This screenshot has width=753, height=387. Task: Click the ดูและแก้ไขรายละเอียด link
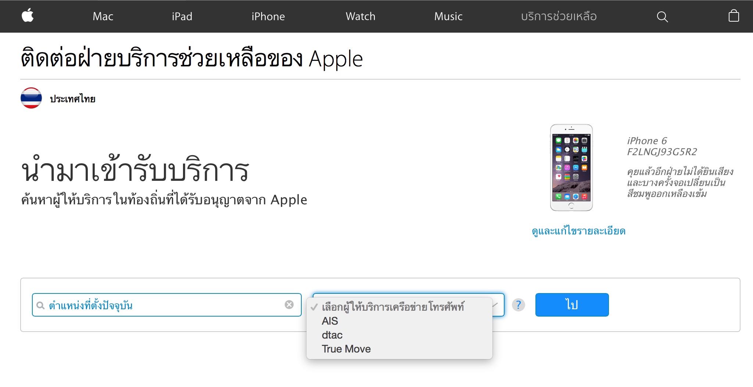click(578, 231)
